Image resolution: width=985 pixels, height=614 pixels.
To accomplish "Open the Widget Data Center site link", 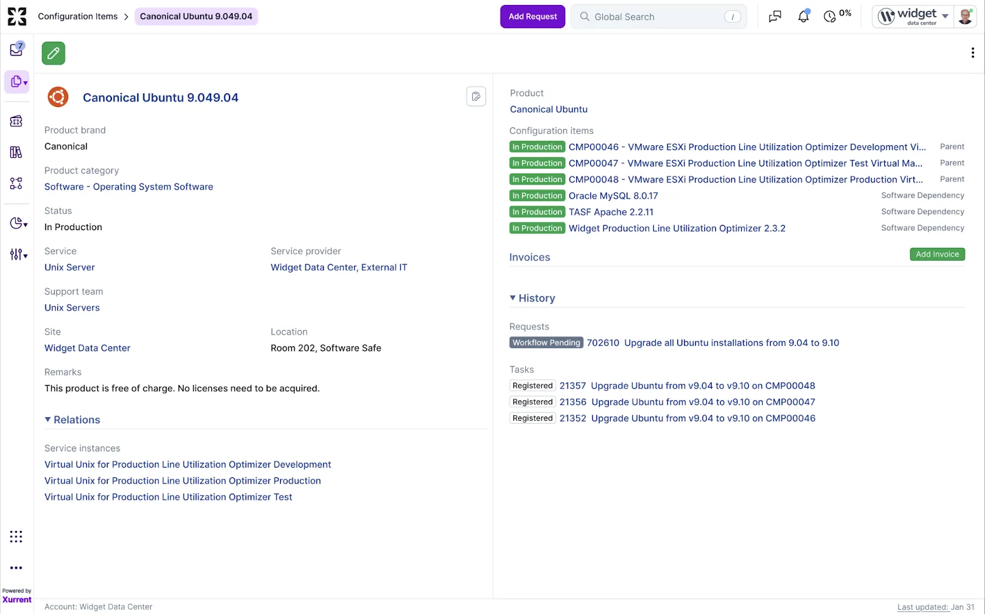I will [87, 348].
